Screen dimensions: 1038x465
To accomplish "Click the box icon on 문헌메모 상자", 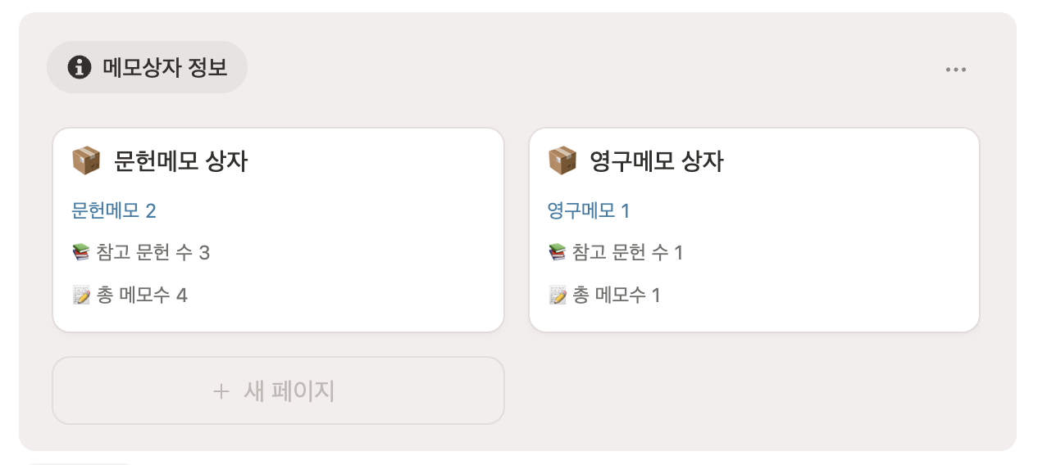I will click(86, 160).
